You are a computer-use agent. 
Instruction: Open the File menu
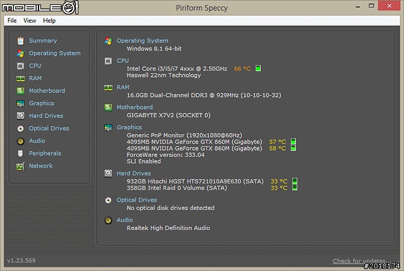[12, 21]
